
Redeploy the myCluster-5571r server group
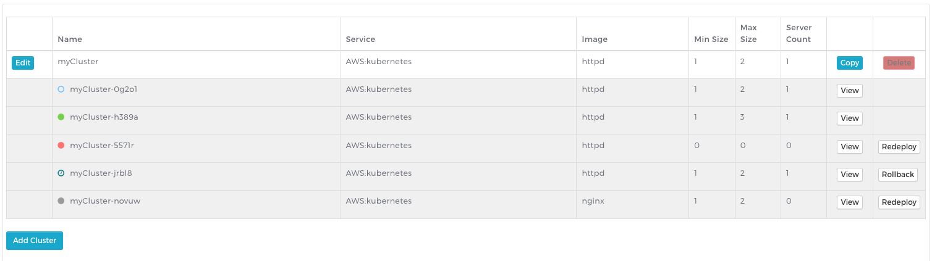(899, 147)
